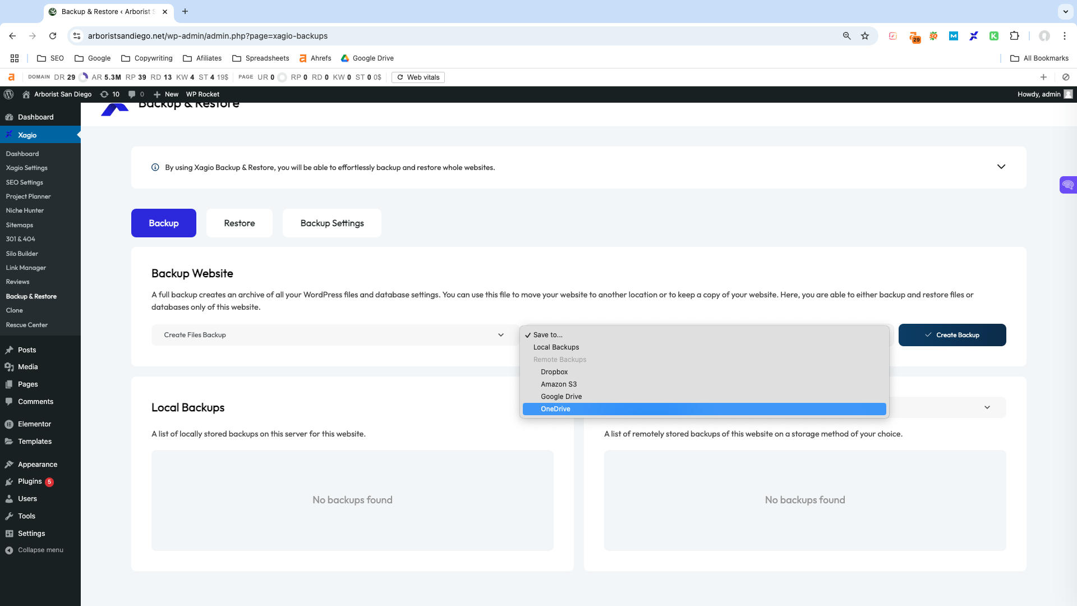Click Collapse menu in sidebar
Image resolution: width=1077 pixels, height=606 pixels.
40,550
